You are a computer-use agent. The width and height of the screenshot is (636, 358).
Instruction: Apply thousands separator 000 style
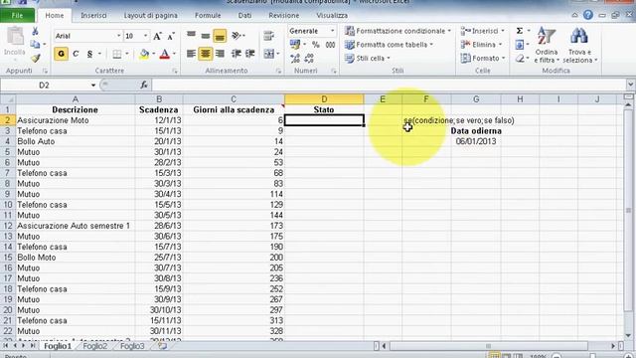click(x=331, y=45)
